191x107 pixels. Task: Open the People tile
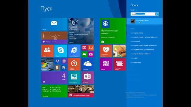coord(47,51)
